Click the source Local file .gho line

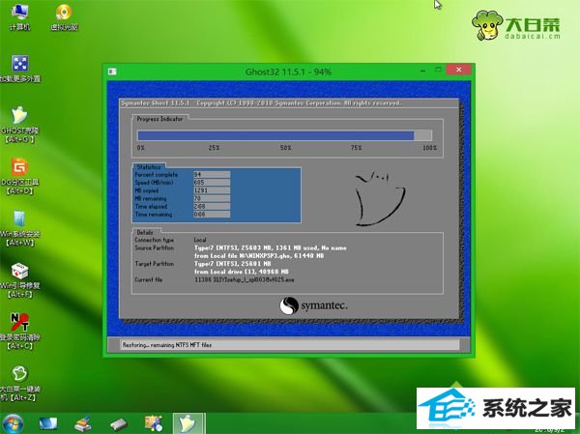[259, 256]
